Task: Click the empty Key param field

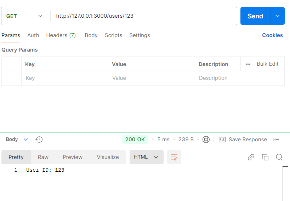Action: click(65, 78)
